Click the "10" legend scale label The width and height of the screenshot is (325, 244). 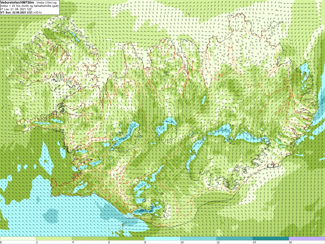click(x=182, y=242)
